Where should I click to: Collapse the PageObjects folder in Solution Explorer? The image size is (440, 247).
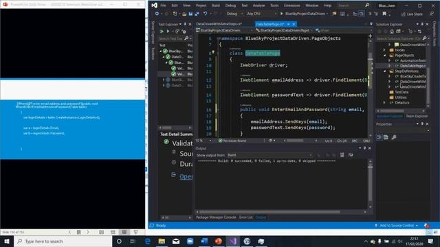(385, 56)
